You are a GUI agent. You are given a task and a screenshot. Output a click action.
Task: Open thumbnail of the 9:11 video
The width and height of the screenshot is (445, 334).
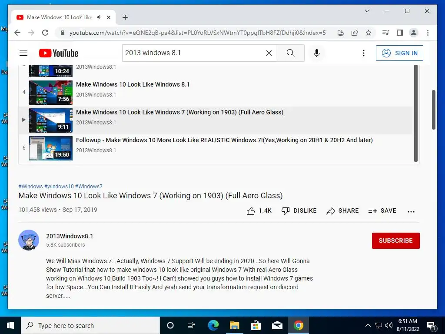[51, 120]
